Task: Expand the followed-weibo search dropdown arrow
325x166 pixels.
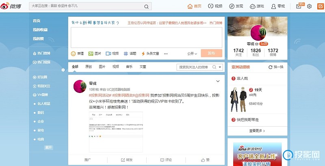Action: tap(220, 67)
